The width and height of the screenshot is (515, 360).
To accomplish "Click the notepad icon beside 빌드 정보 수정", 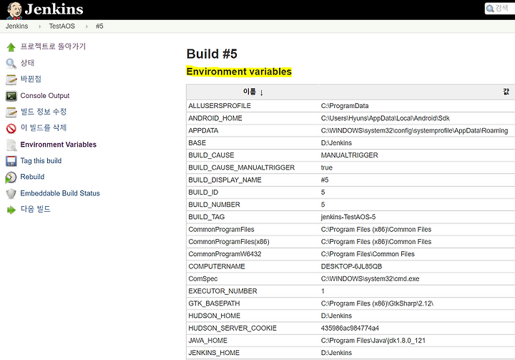I will (x=11, y=112).
